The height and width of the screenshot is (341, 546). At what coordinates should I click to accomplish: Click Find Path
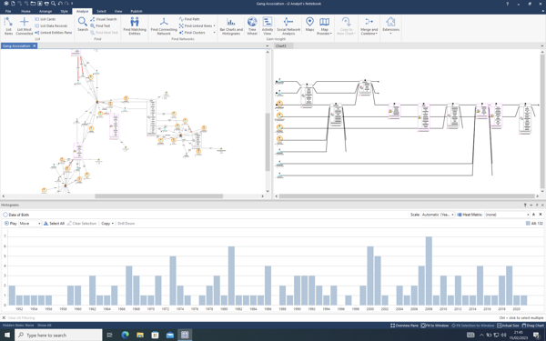tap(189, 19)
